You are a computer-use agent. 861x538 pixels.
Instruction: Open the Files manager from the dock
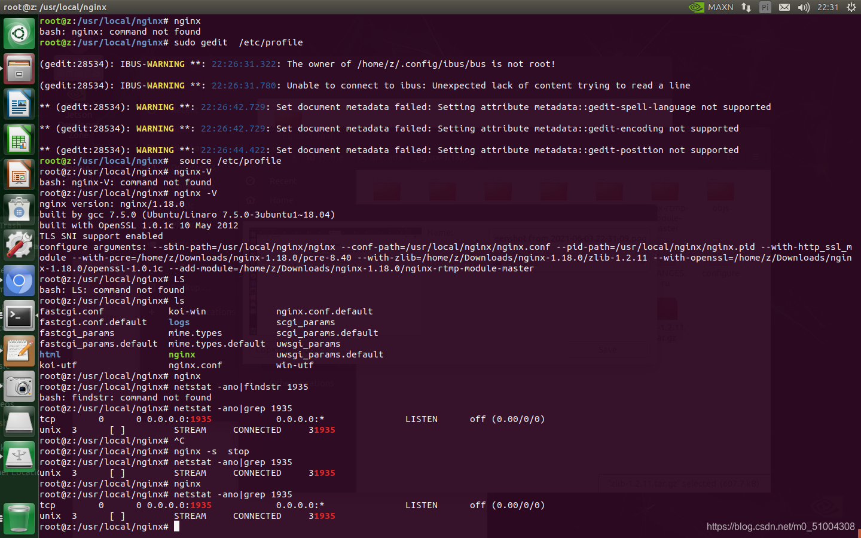click(x=19, y=69)
